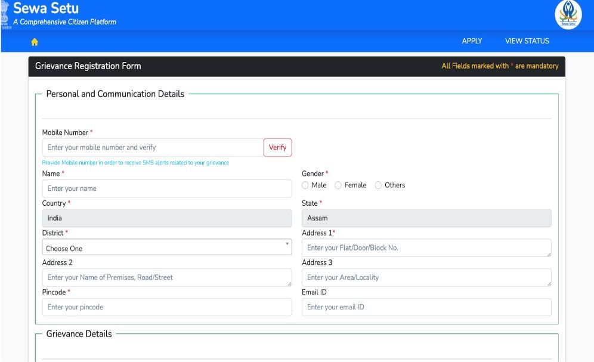Screen dimensions: 594x362
Task: Click the disabled State field showing Assam
Action: (426, 218)
